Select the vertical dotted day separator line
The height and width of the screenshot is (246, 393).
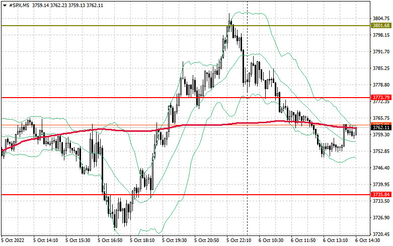coord(247,151)
